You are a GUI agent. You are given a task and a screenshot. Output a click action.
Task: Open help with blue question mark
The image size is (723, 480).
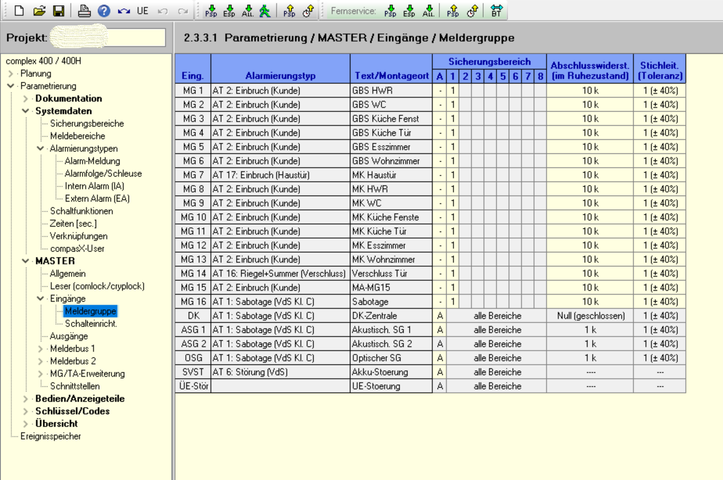tap(104, 10)
